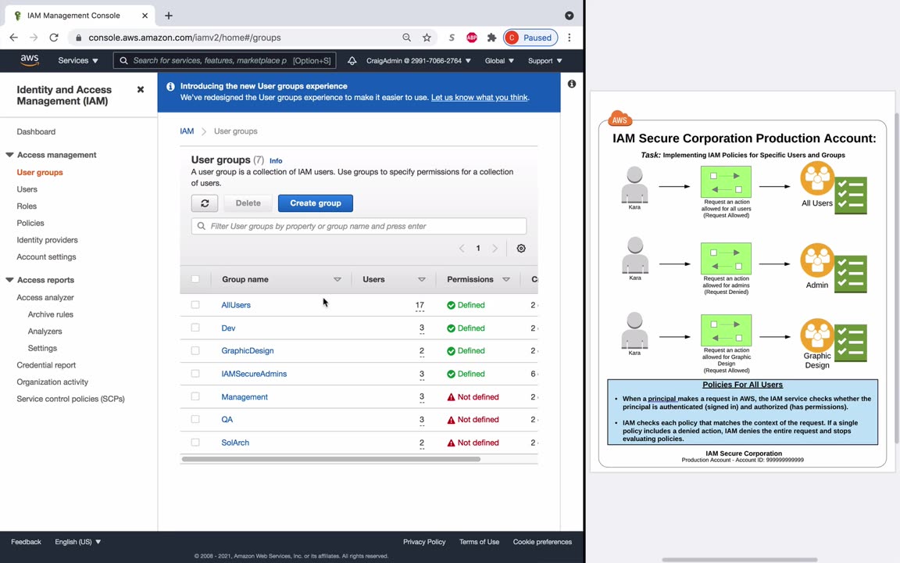Click the IAM breadcrumb link
Image resolution: width=900 pixels, height=563 pixels.
coord(187,131)
